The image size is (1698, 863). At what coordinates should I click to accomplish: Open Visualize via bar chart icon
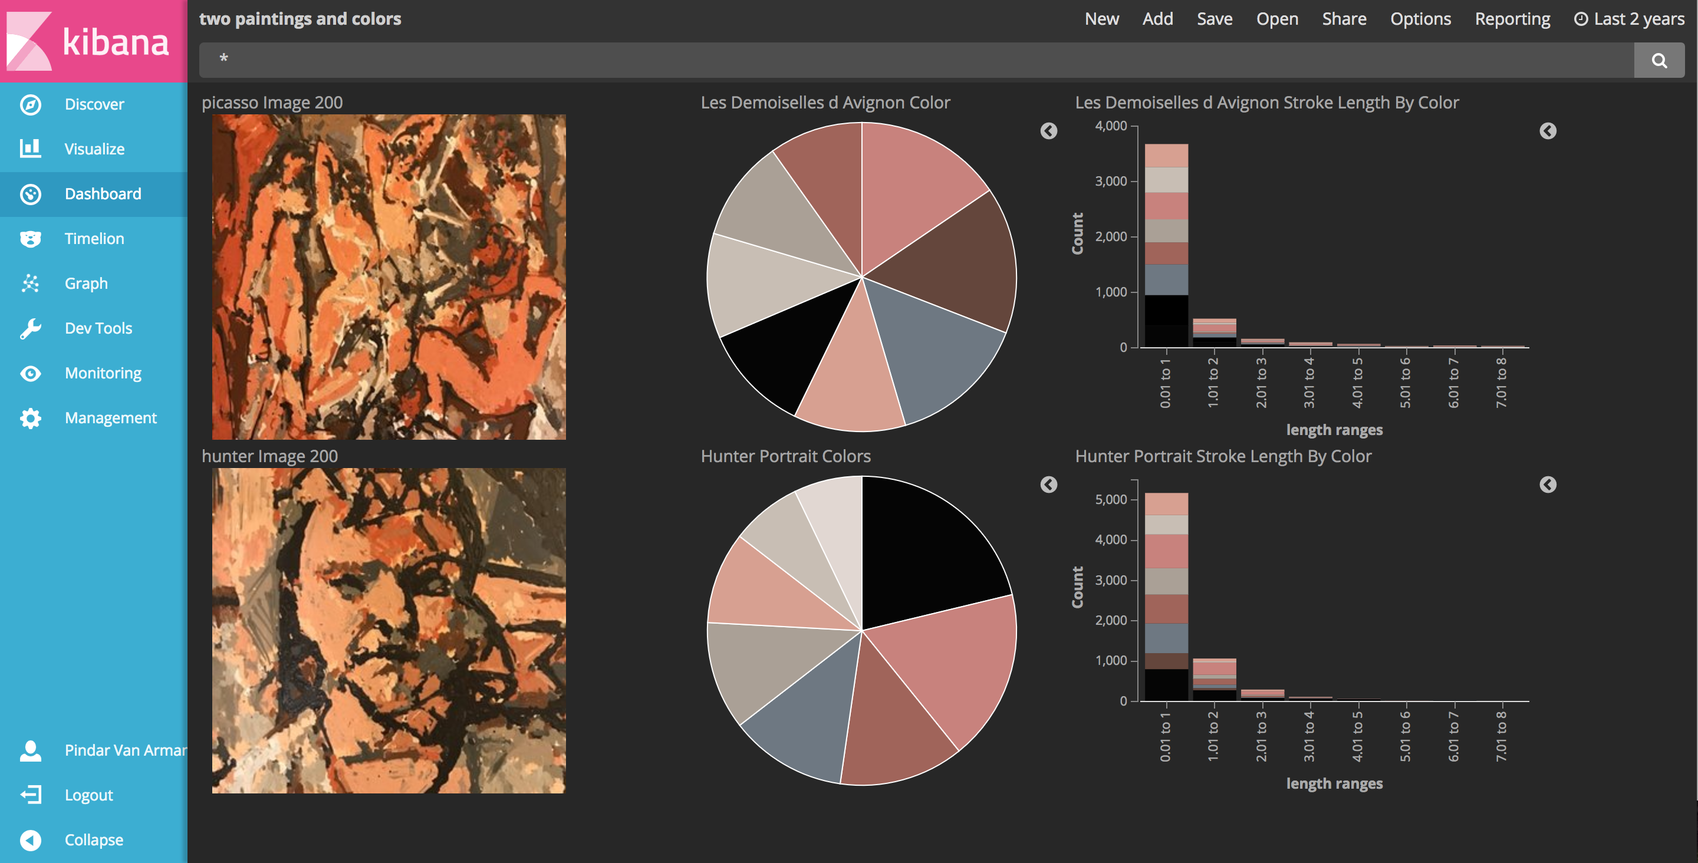[x=30, y=149]
